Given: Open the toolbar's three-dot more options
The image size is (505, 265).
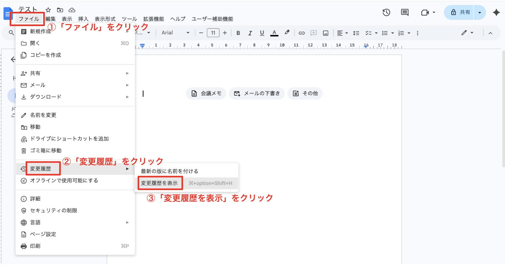Looking at the screenshot, I should pos(417,33).
